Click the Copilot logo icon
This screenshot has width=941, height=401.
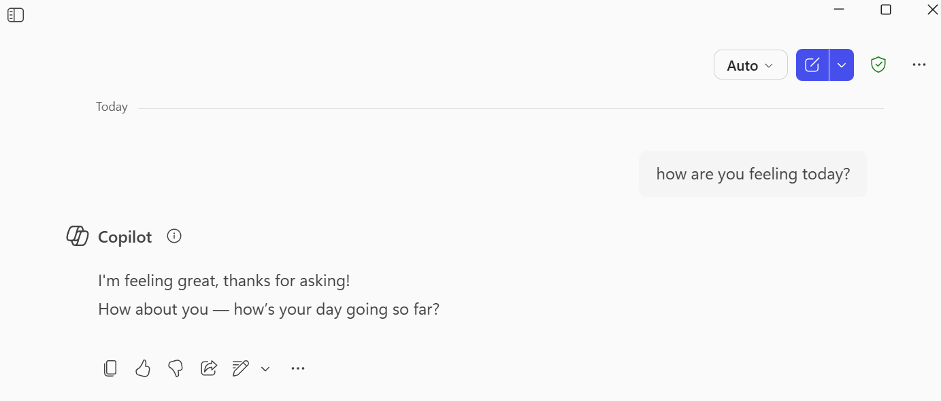(78, 236)
